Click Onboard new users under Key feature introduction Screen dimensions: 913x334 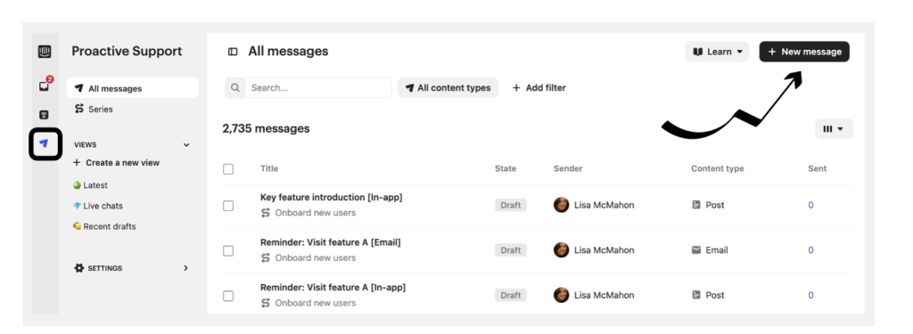(315, 213)
